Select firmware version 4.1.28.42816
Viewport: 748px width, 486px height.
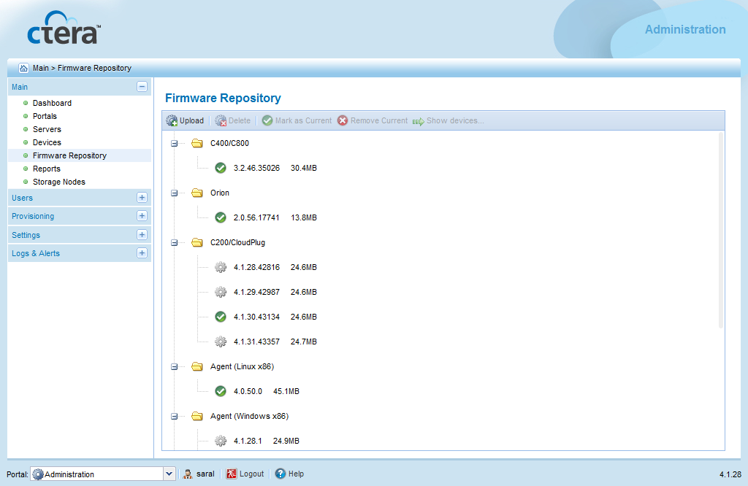(256, 267)
